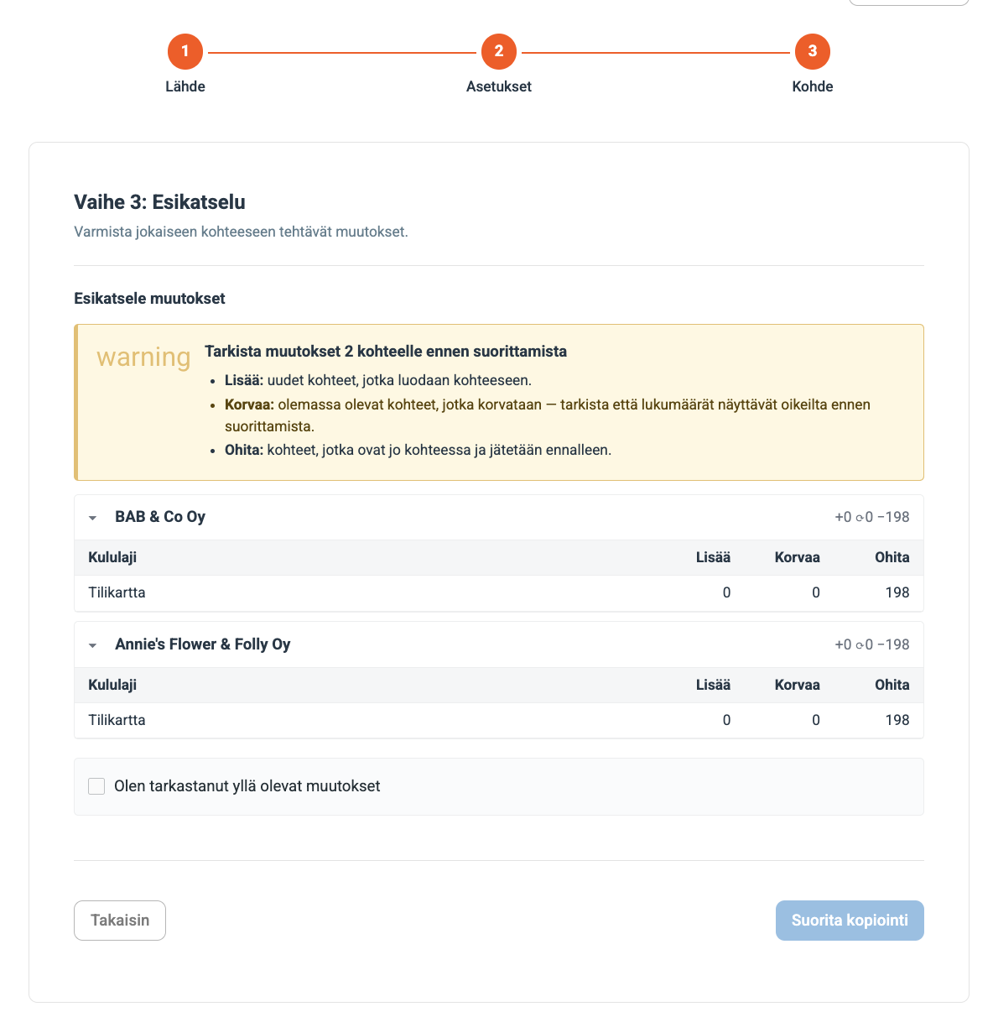Screen dimensions: 993x1012
Task: Select Tilikartta row under Annie's Flower & Folly
Action: click(499, 720)
